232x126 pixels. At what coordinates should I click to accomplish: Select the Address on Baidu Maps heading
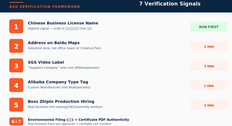tap(54, 43)
